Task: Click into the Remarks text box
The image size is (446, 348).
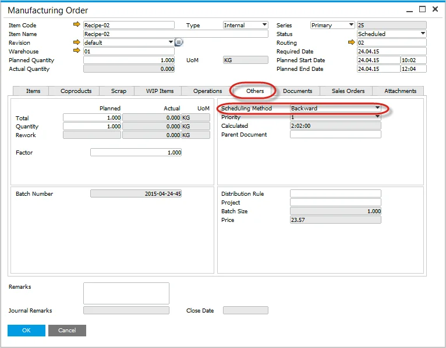Action: 126,293
